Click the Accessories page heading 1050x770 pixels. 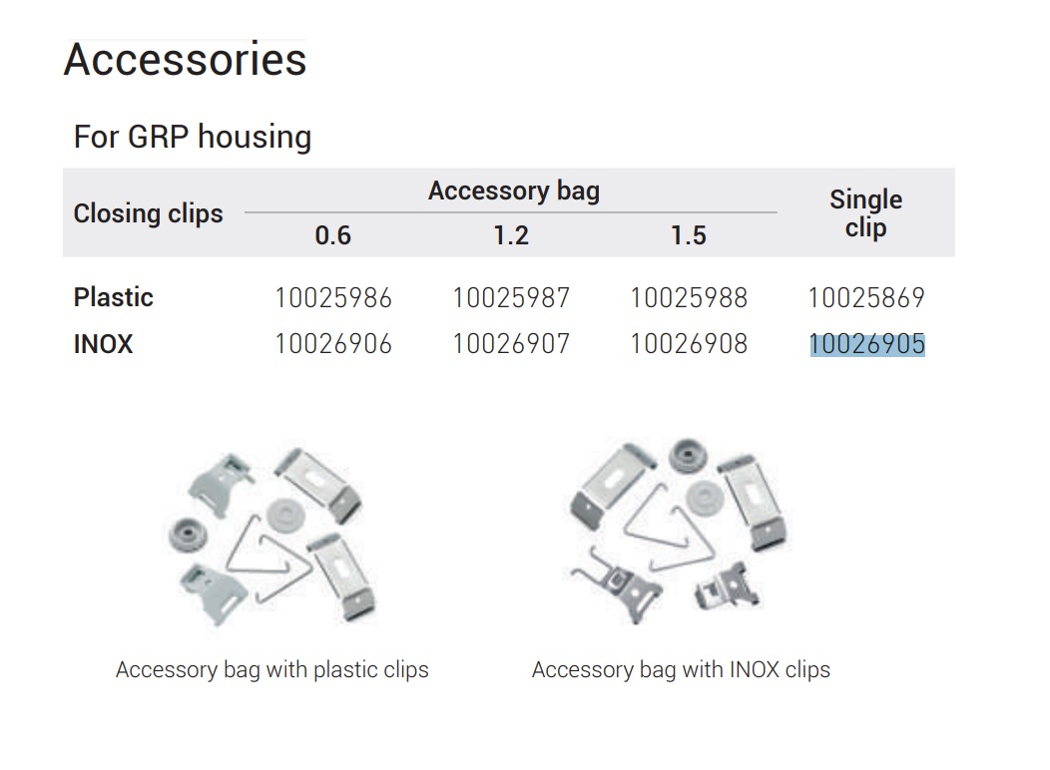click(186, 60)
